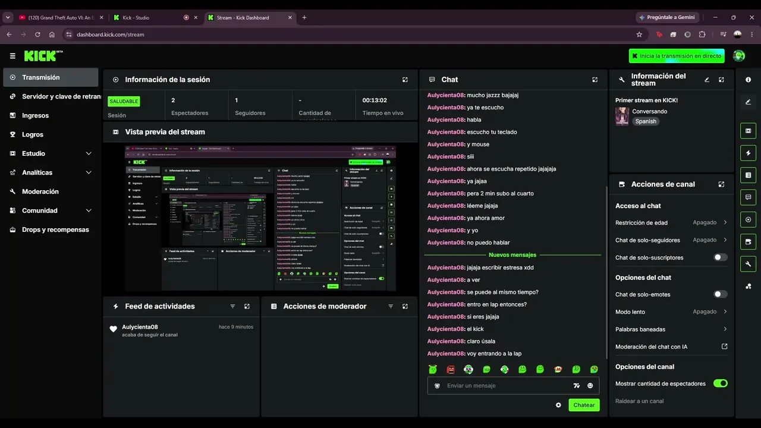Click the browser address bar URL
Viewport: 761px width, 428px height.
click(111, 34)
